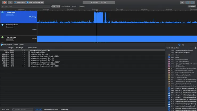
Task: Click the Time Profiler track icon
Action: click(x=2, y=12)
